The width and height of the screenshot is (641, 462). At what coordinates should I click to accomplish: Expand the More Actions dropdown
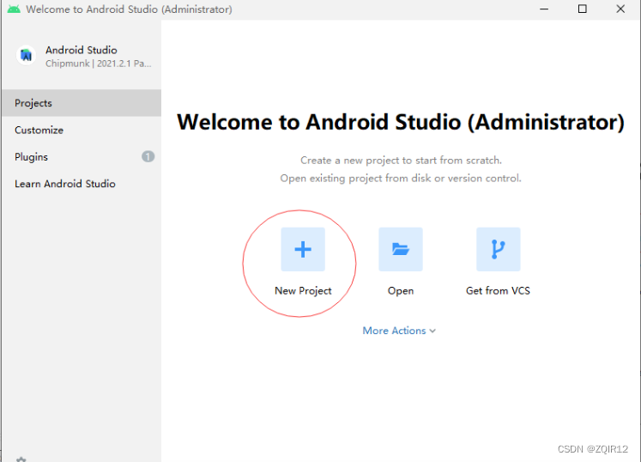399,331
